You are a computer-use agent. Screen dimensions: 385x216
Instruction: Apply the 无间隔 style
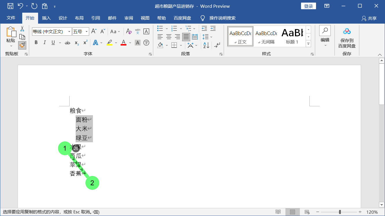(266, 36)
